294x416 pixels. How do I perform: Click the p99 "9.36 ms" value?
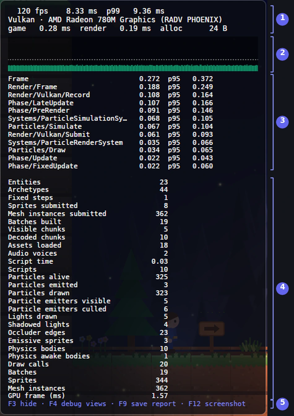click(149, 11)
